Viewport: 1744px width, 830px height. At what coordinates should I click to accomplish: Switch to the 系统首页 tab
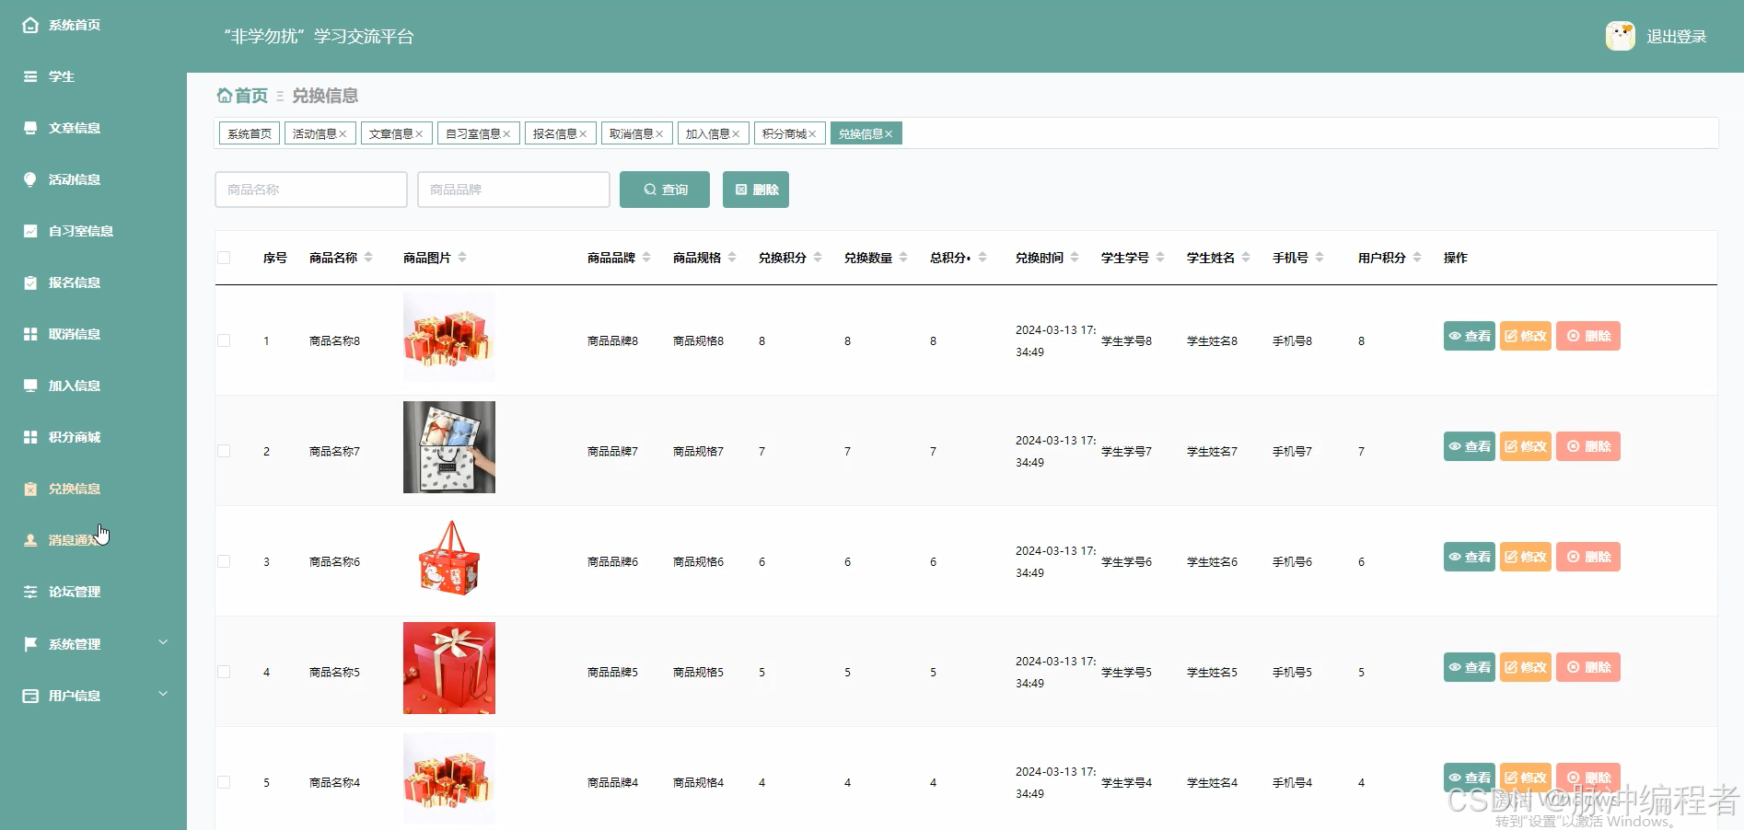250,134
